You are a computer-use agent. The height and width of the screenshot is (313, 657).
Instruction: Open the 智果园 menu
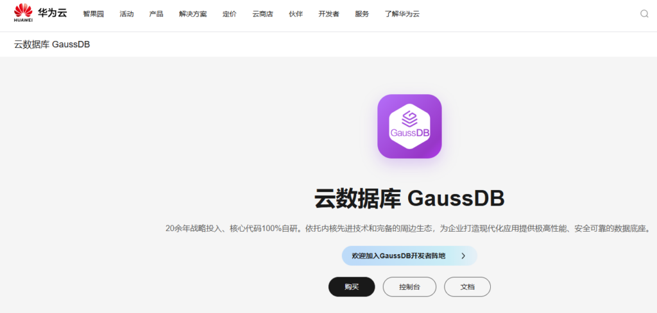(x=93, y=14)
